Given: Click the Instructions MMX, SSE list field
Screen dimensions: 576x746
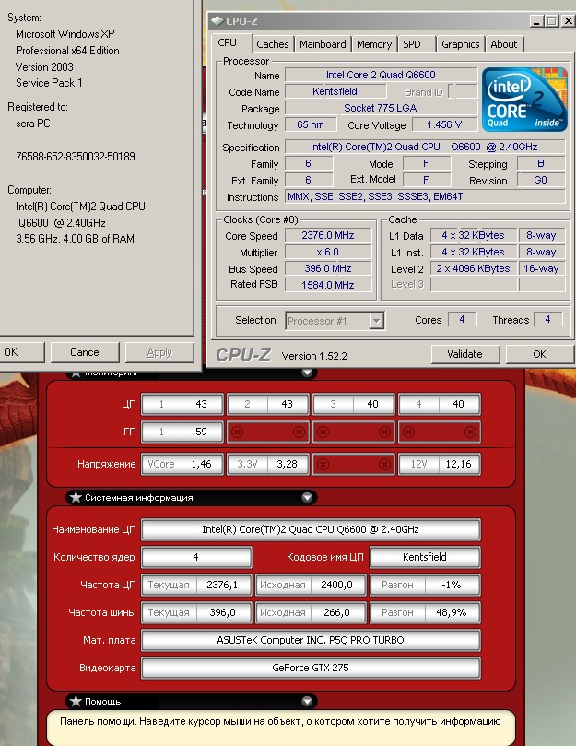Looking at the screenshot, I should 425,196.
